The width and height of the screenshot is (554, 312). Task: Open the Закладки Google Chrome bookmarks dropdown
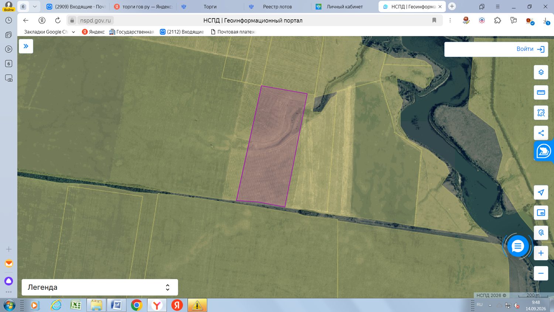click(49, 32)
